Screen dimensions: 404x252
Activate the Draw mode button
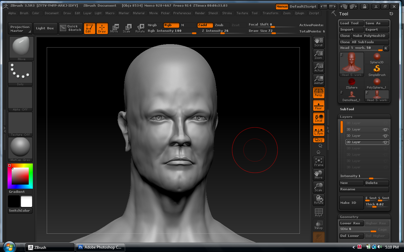pyautogui.click(x=102, y=28)
